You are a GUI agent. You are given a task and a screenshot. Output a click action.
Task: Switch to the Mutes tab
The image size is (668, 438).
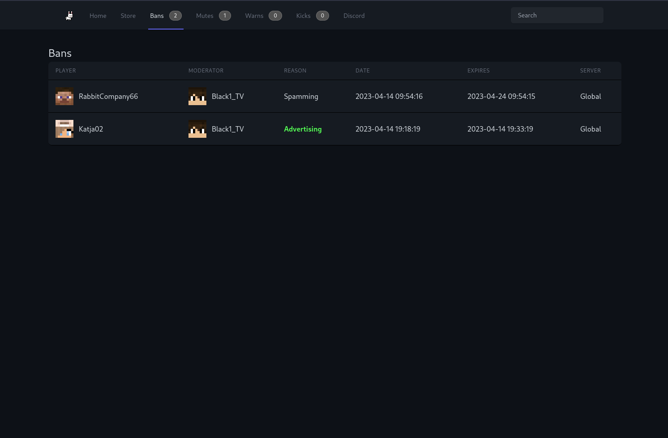coord(205,15)
